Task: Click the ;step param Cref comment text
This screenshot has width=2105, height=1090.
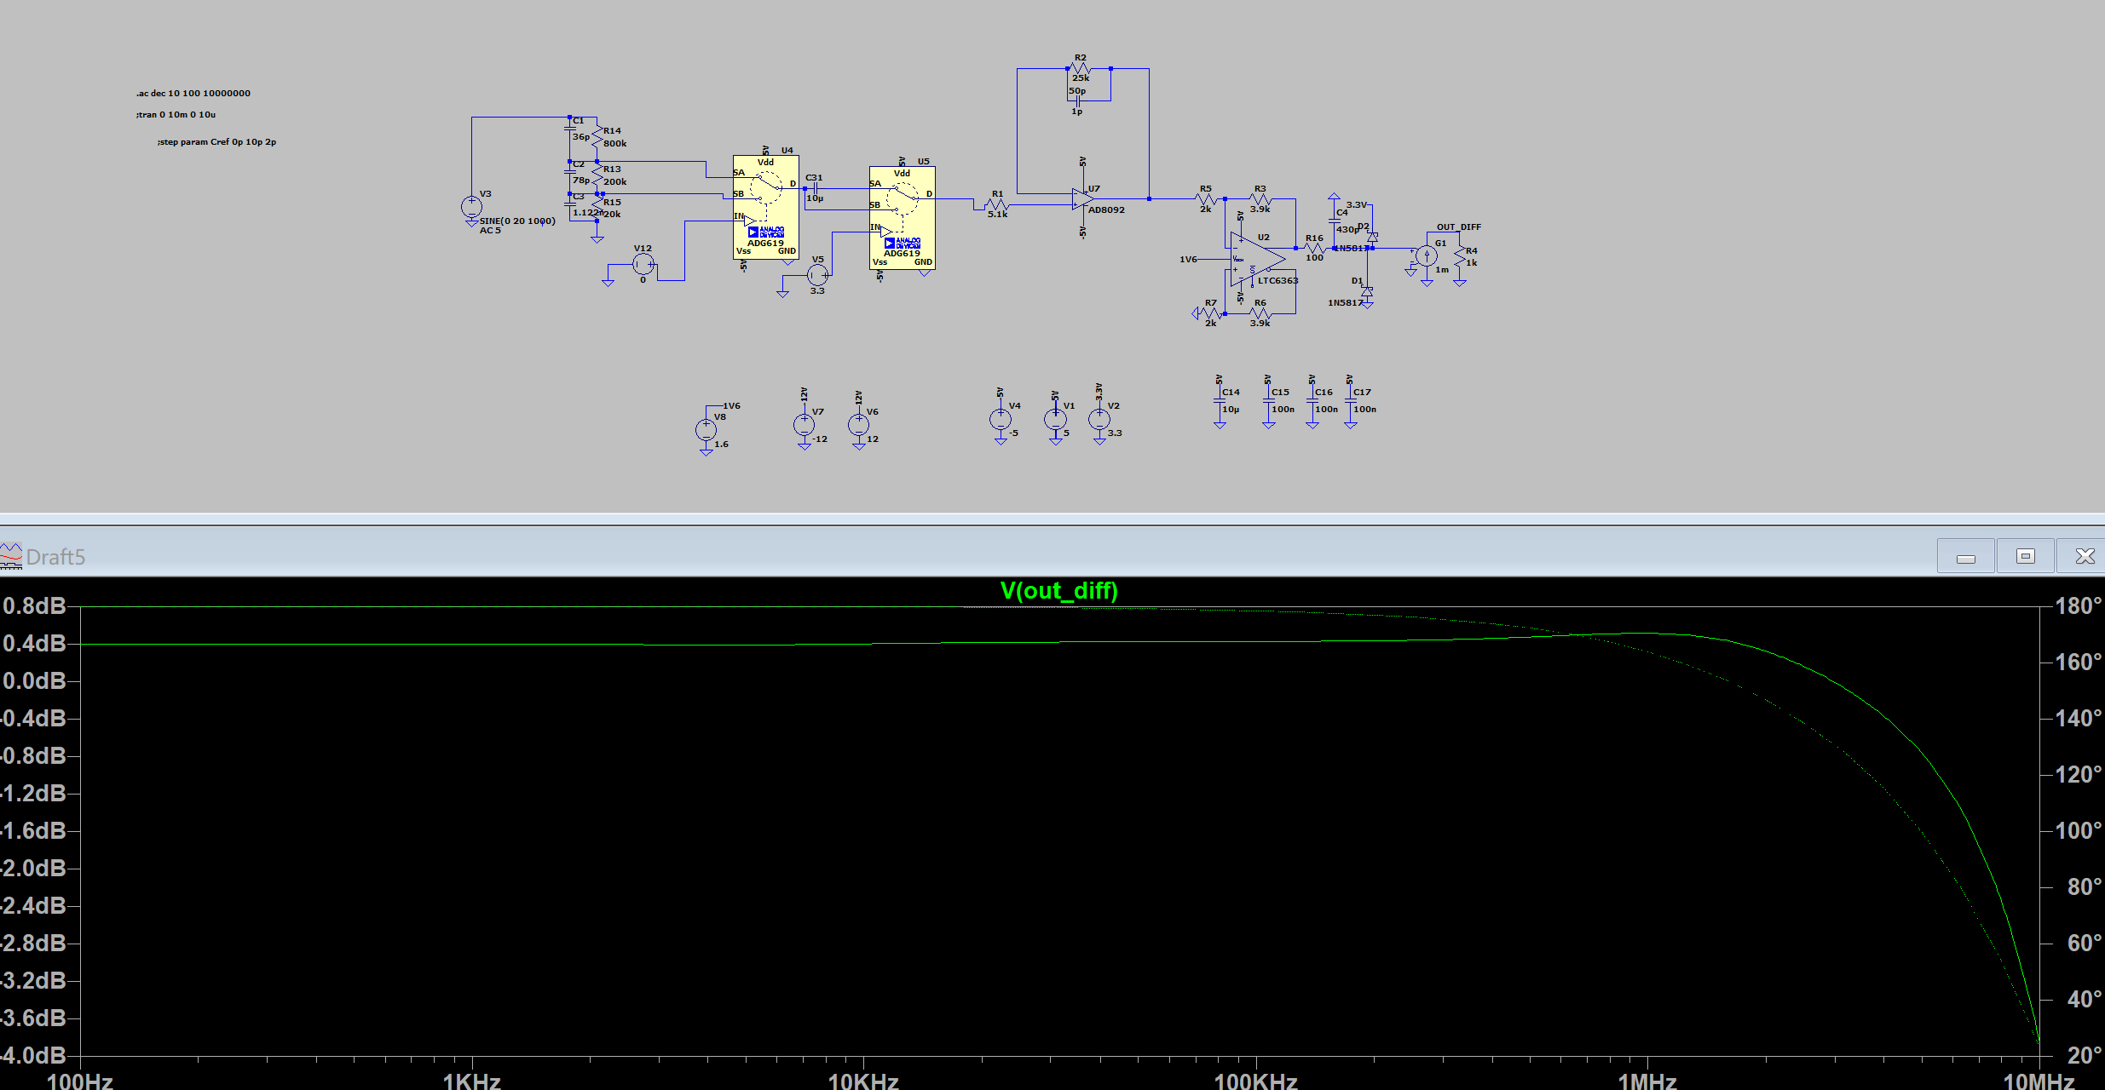Action: [216, 142]
